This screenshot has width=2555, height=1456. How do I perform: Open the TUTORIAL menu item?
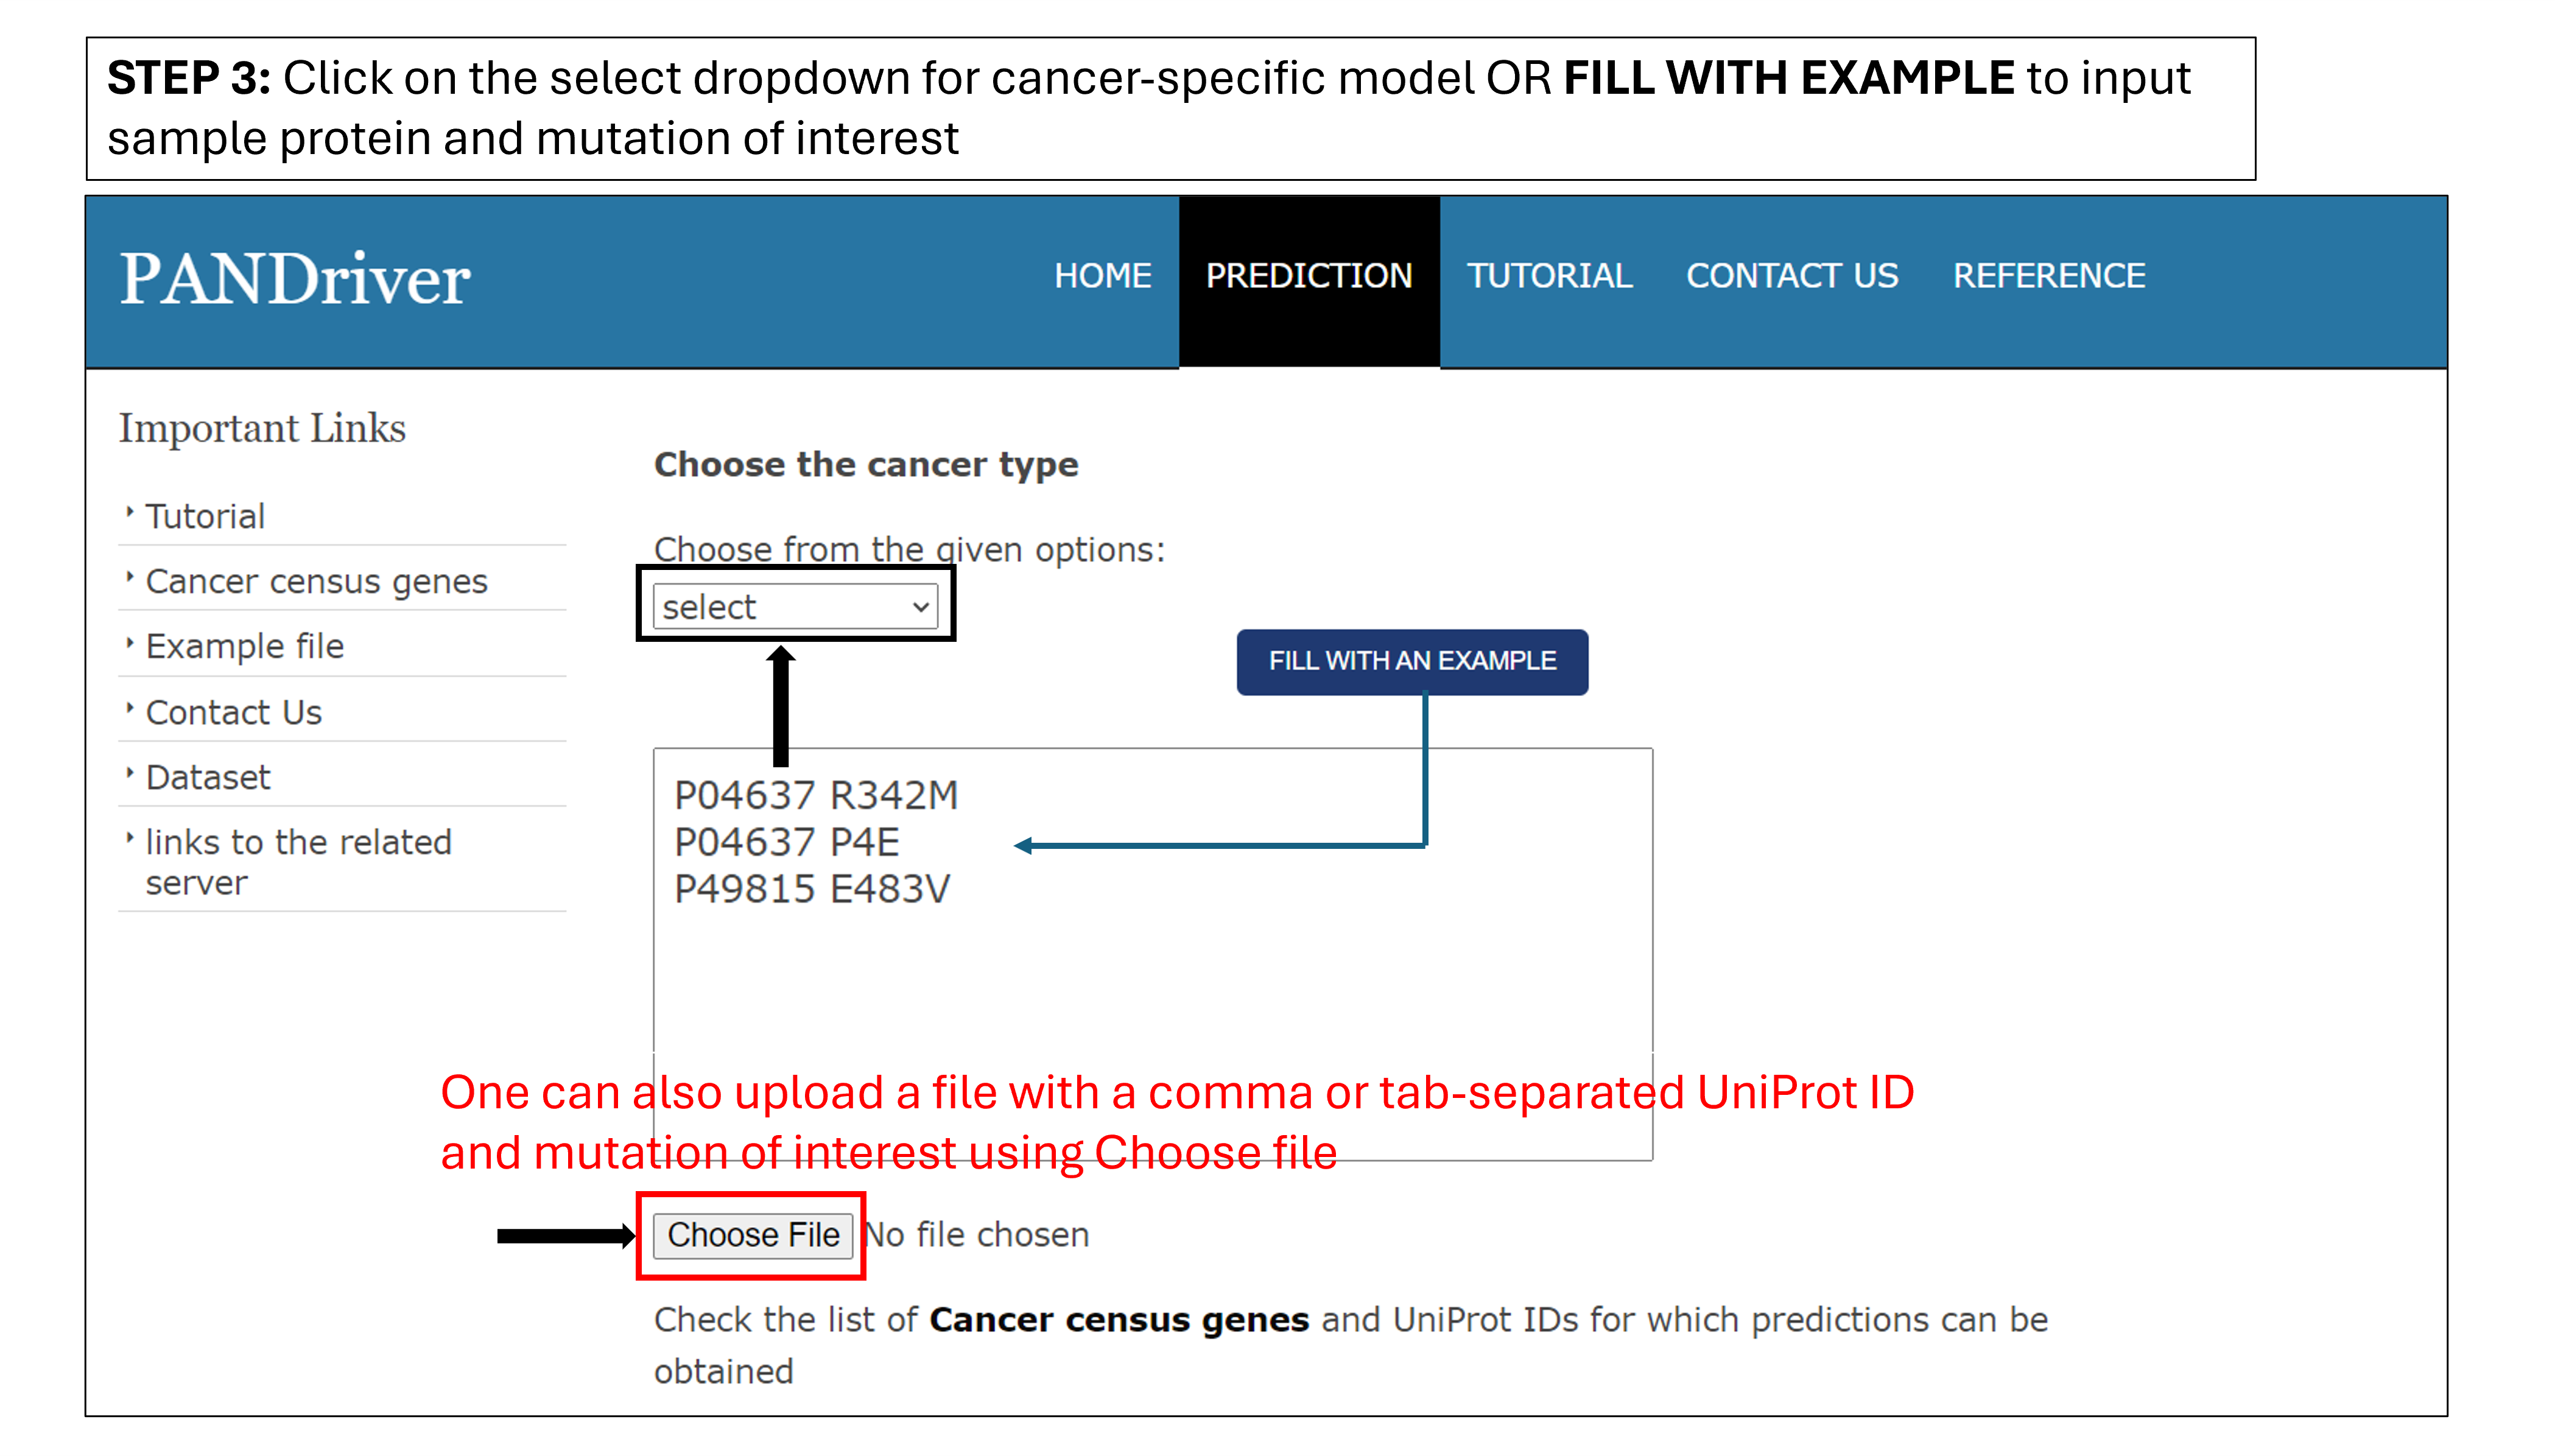coord(1550,276)
